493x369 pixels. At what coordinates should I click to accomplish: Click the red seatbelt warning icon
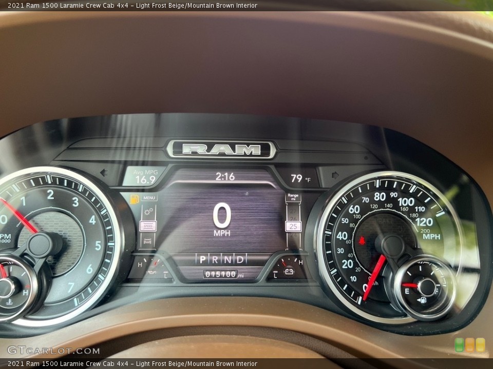[x=362, y=241]
